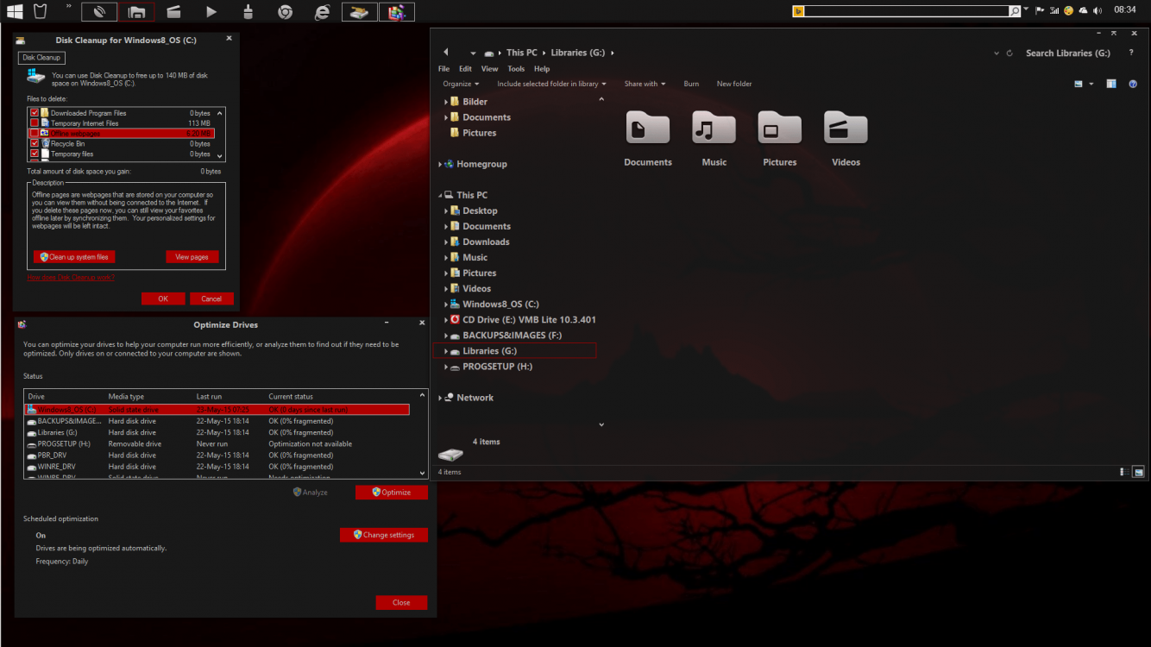Click the file explorer taskbar button
1151x647 pixels.
pos(136,12)
